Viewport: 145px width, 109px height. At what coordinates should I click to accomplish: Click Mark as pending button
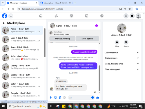62,39
